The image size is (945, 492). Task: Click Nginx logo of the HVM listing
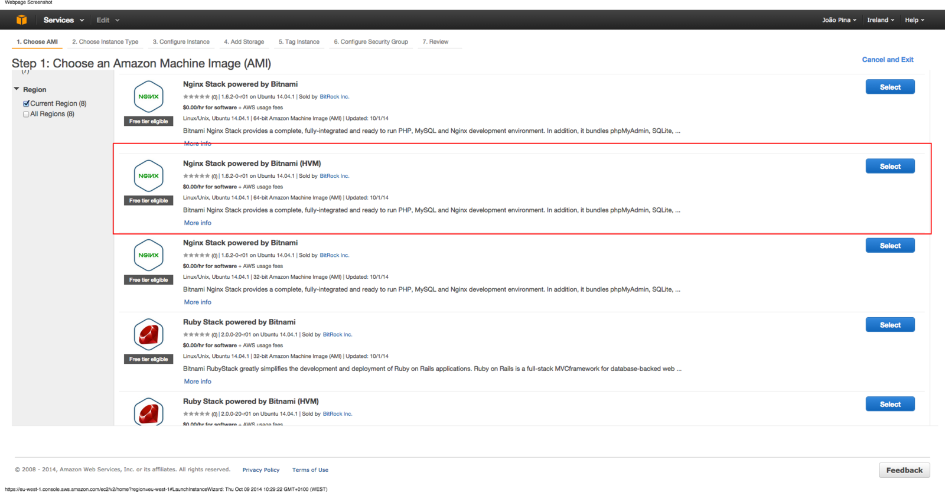(148, 175)
